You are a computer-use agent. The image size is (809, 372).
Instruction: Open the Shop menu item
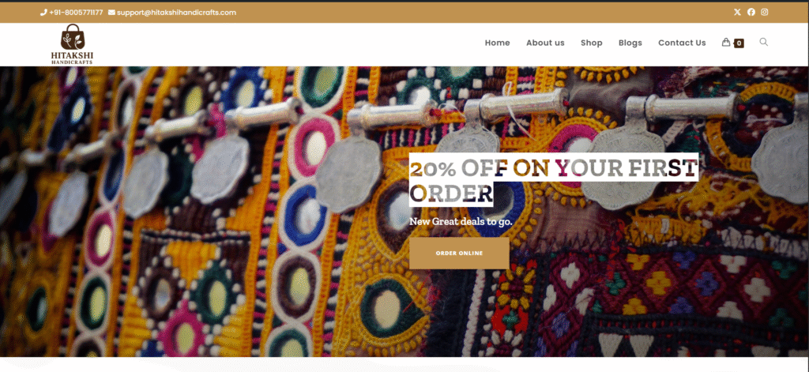coord(591,43)
